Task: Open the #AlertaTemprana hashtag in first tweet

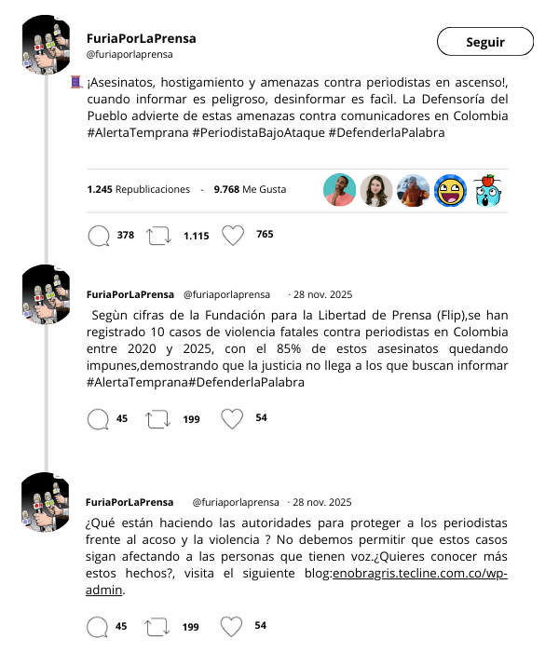Action: (x=138, y=132)
